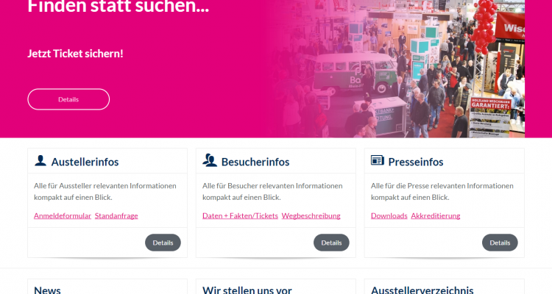Select the Ausstellerverzeichnis heading

422,290
